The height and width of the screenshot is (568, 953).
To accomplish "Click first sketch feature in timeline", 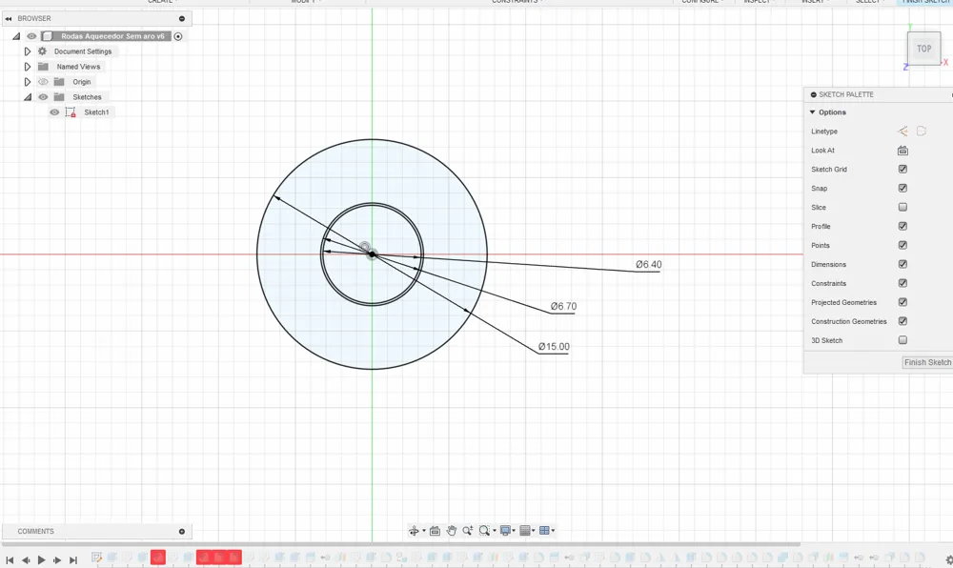I will 96,558.
